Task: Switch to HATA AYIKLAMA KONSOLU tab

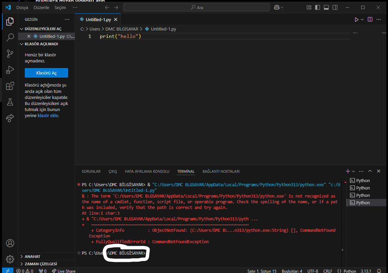Action: click(147, 171)
